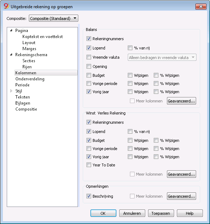Image resolution: width=210 pixels, height=224 pixels.
Task: Collapse the Rekeningschema tree node
Action: (x=11, y=54)
